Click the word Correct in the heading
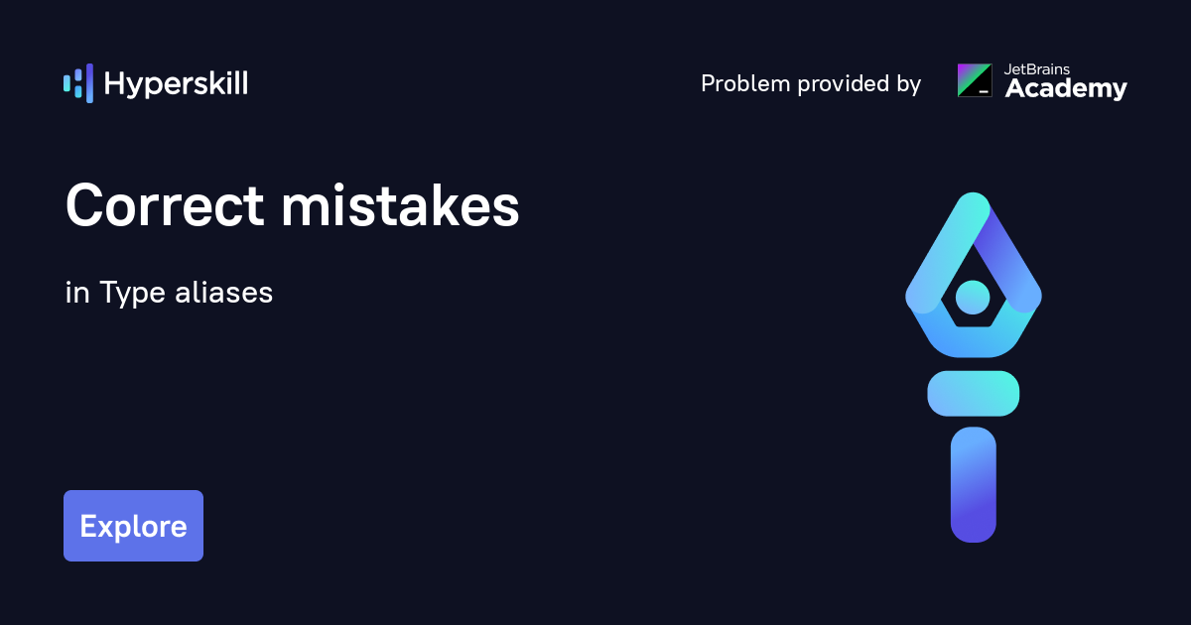The height and width of the screenshot is (625, 1191). click(x=164, y=207)
